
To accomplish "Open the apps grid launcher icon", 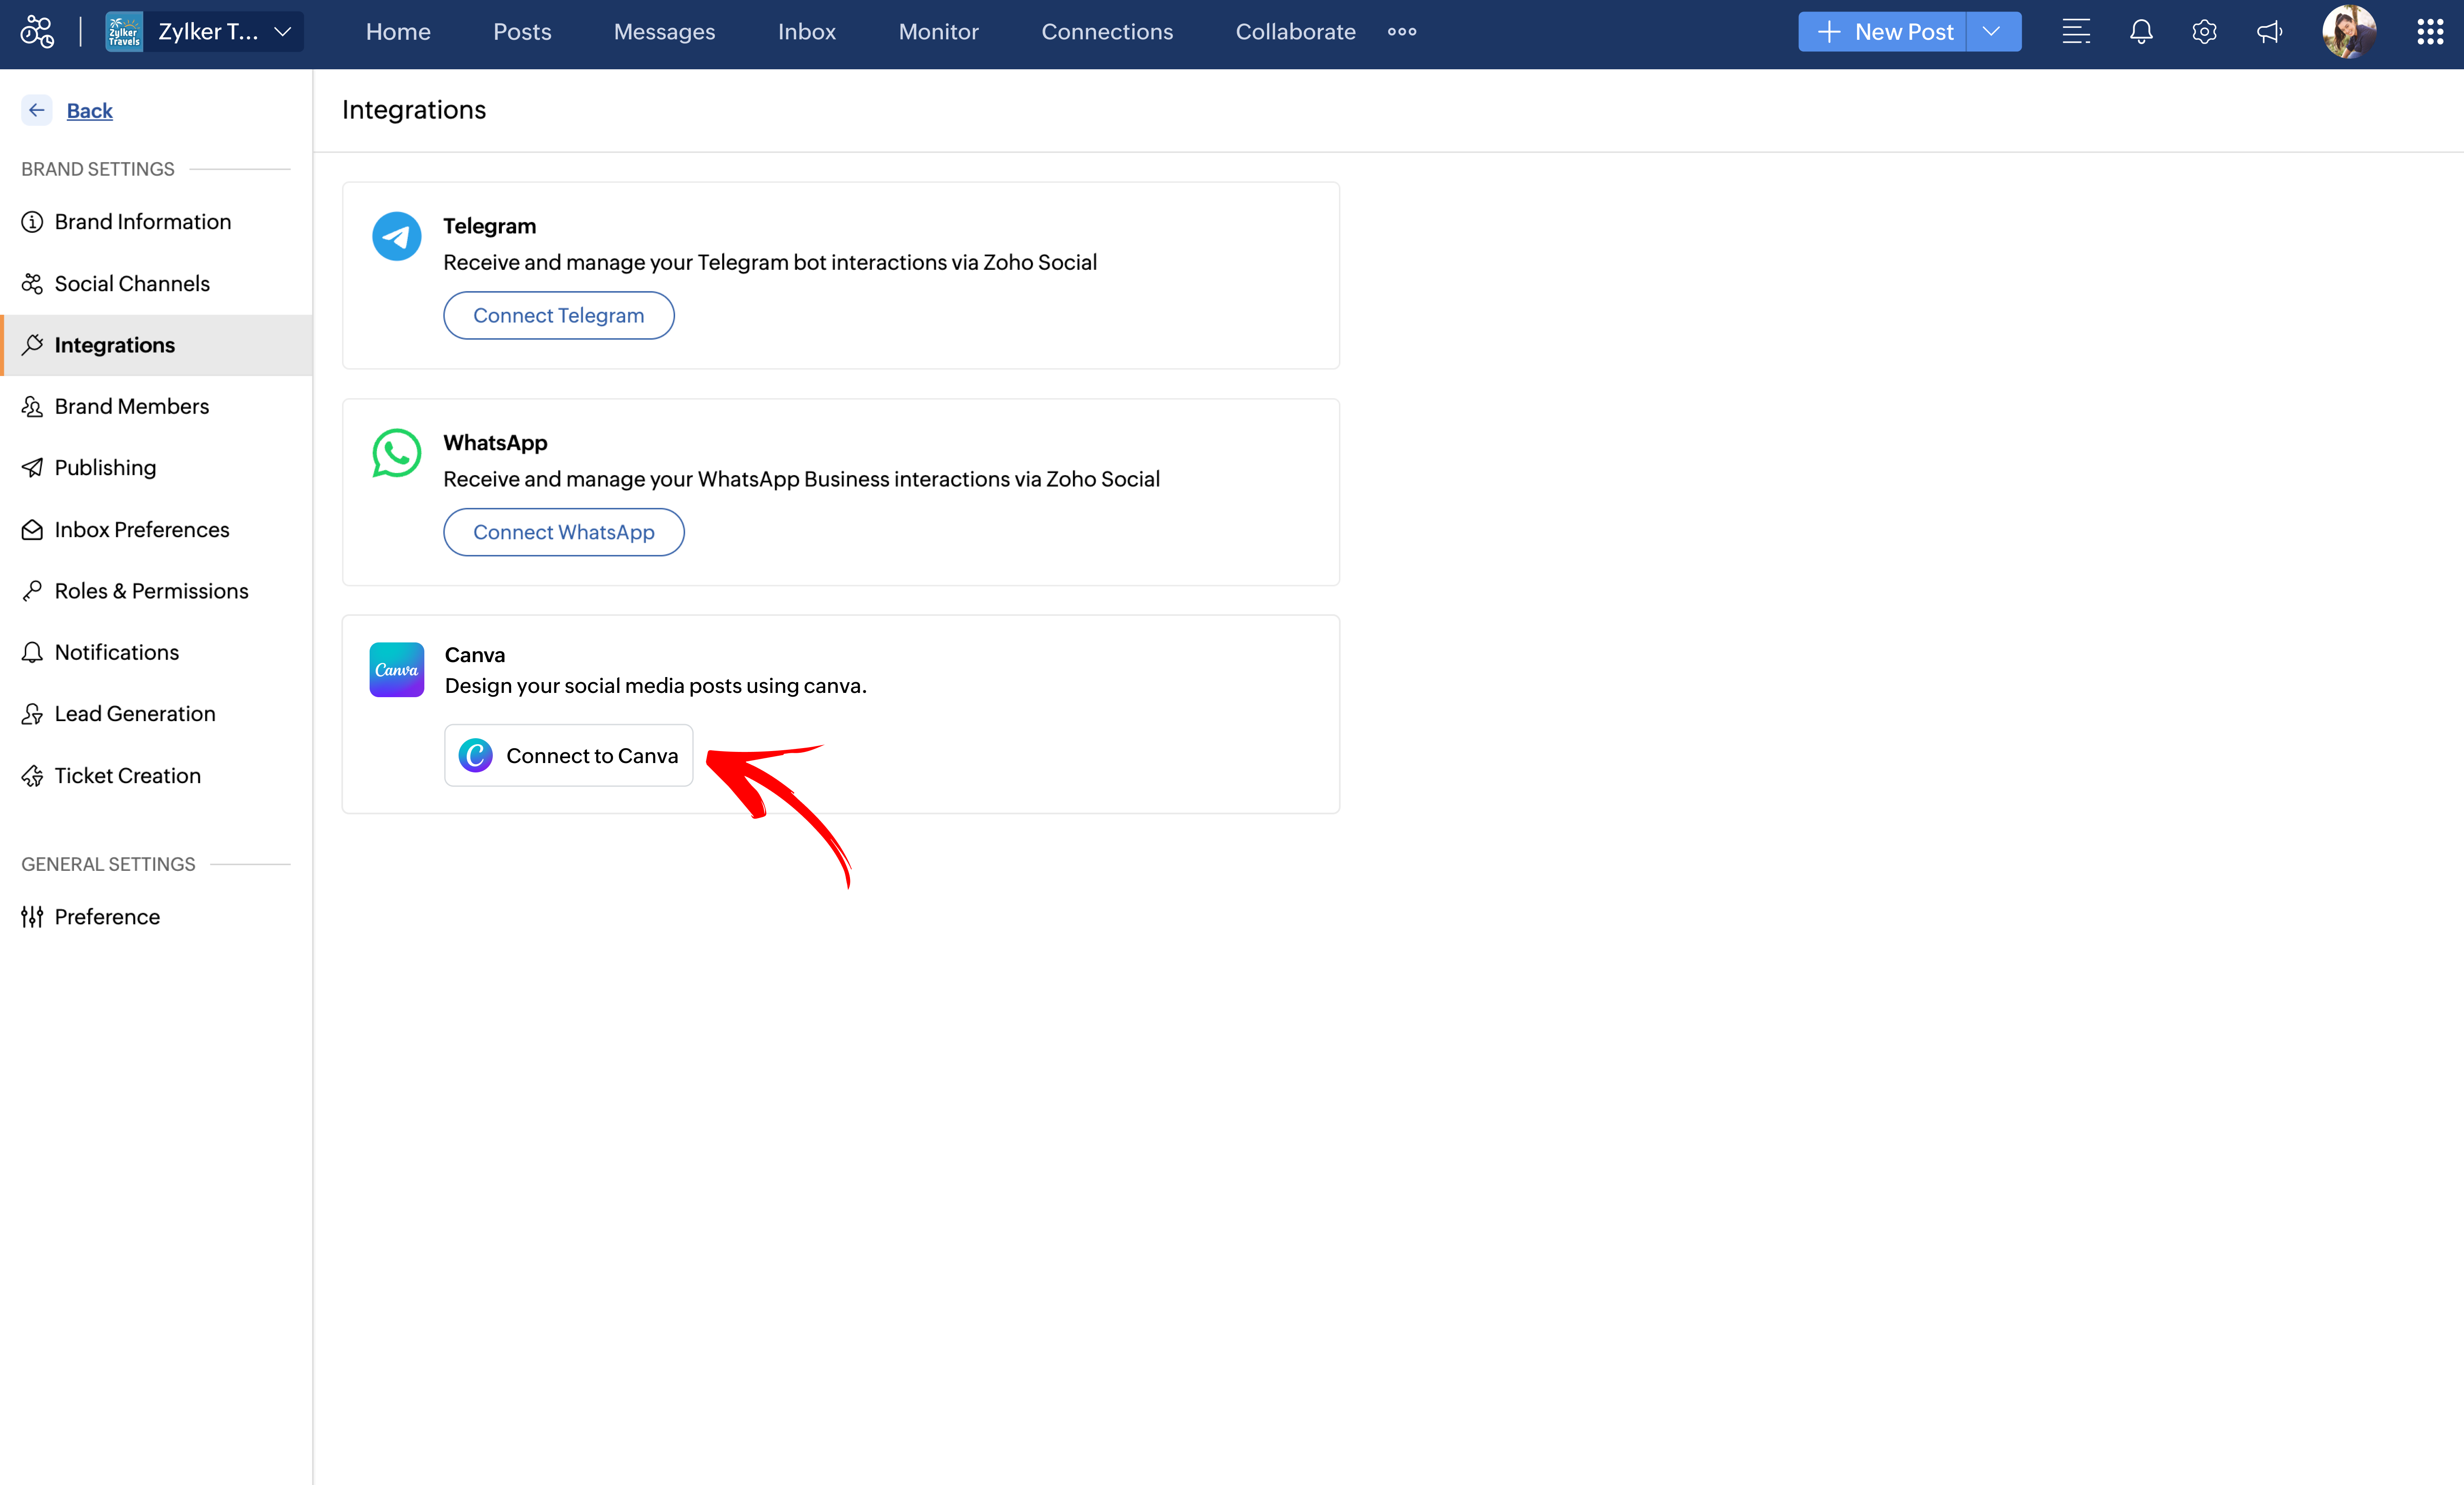I will (x=2430, y=32).
